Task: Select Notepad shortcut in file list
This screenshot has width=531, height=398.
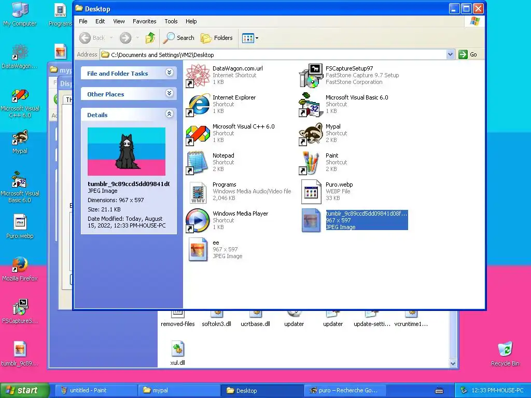Action: pyautogui.click(x=210, y=162)
